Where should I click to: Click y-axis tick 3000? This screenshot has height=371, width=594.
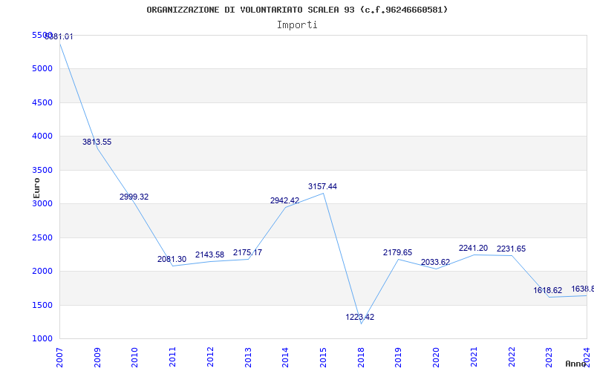click(42, 203)
